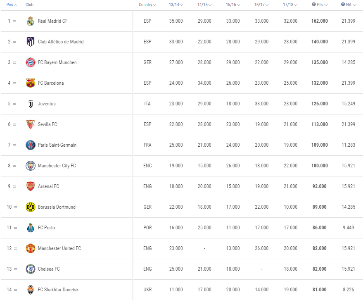
Task: Sort table by Pos column
Action: (x=12, y=5)
